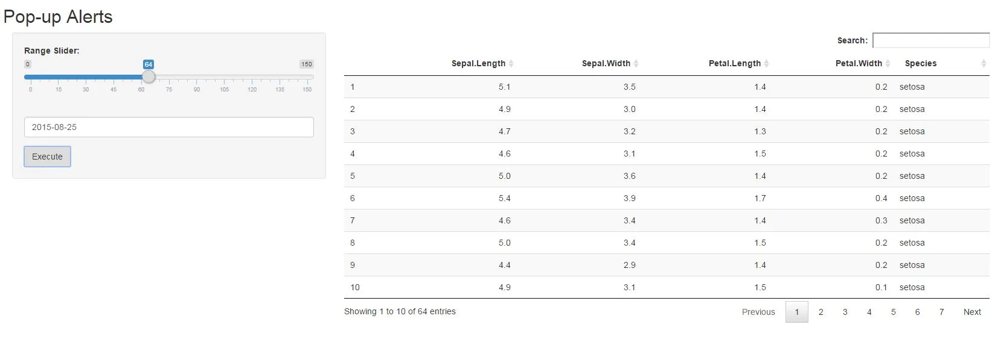Sort table by Sepal.Width column
The width and height of the screenshot is (998, 345).
[606, 63]
